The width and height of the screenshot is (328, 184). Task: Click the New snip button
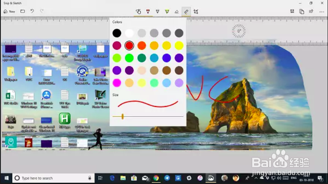9,11
